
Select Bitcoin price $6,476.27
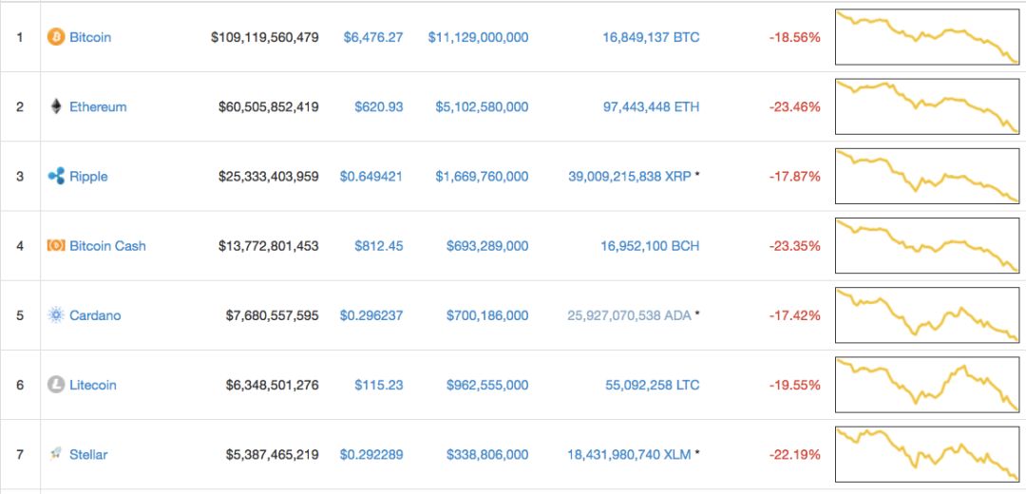[373, 37]
